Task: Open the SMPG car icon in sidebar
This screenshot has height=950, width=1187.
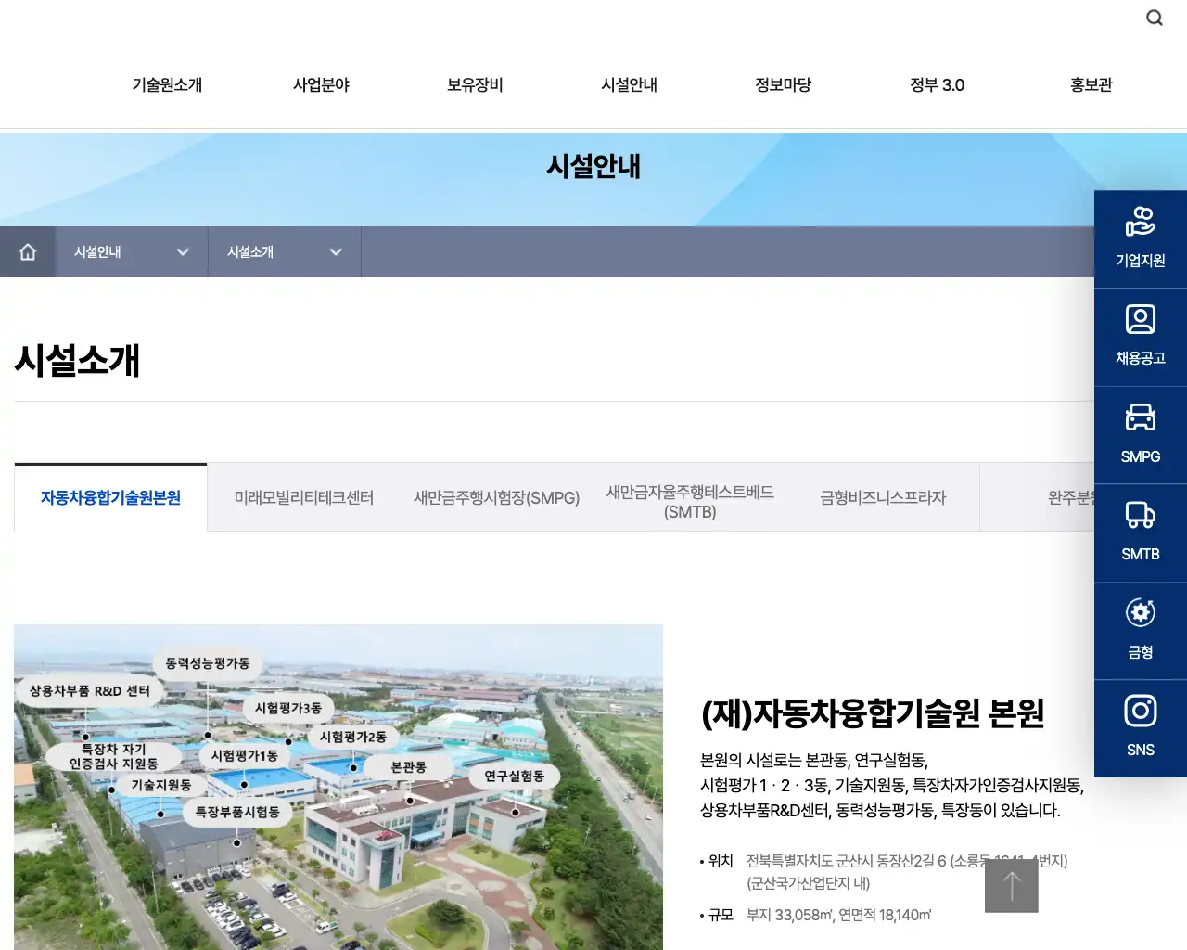Action: (x=1140, y=434)
